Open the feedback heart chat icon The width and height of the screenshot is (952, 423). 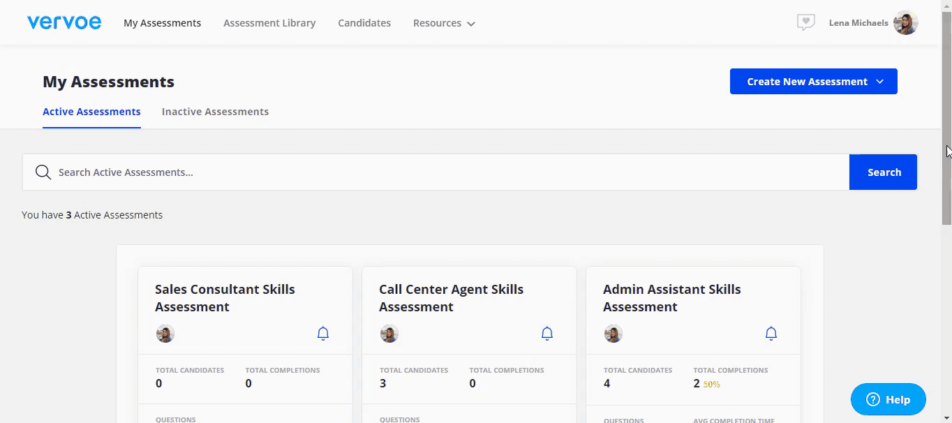805,23
